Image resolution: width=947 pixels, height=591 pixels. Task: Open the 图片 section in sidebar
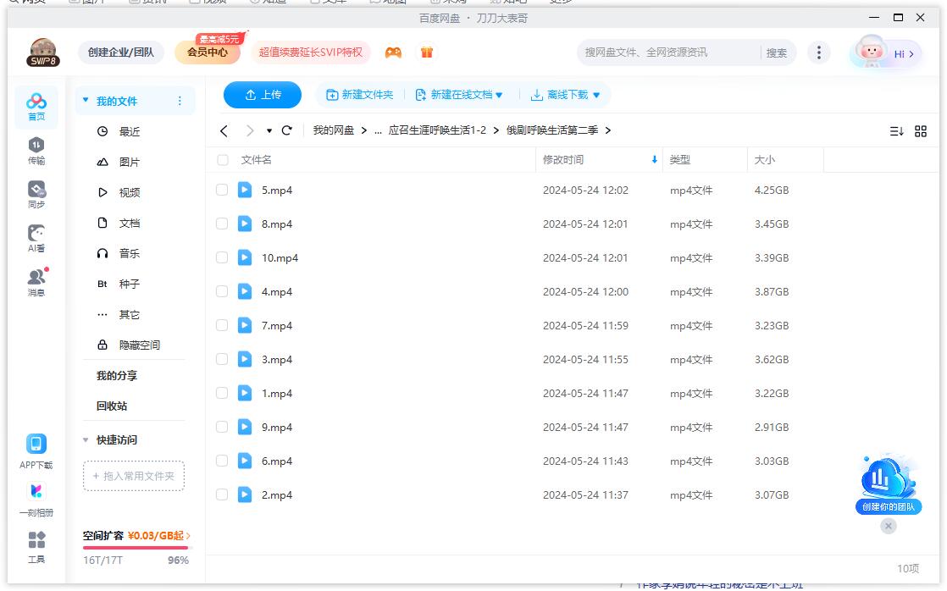point(130,161)
